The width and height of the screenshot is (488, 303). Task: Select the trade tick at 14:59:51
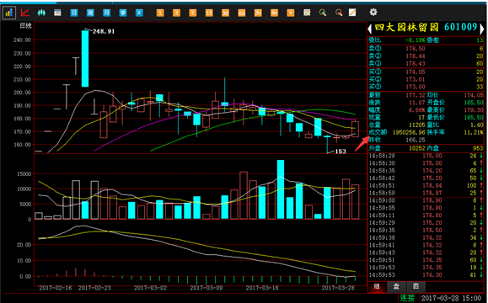click(426, 260)
